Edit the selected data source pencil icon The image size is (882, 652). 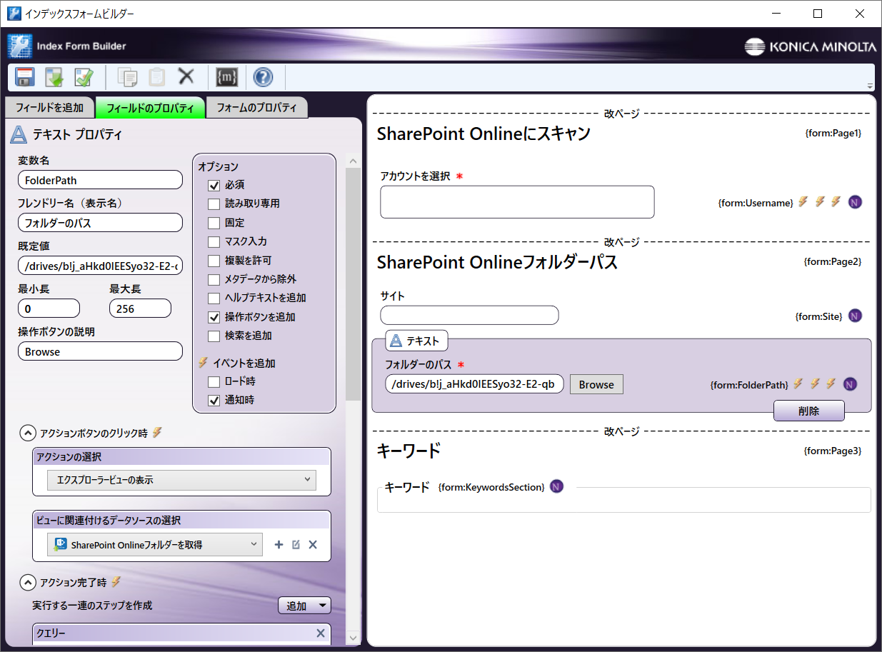[296, 545]
